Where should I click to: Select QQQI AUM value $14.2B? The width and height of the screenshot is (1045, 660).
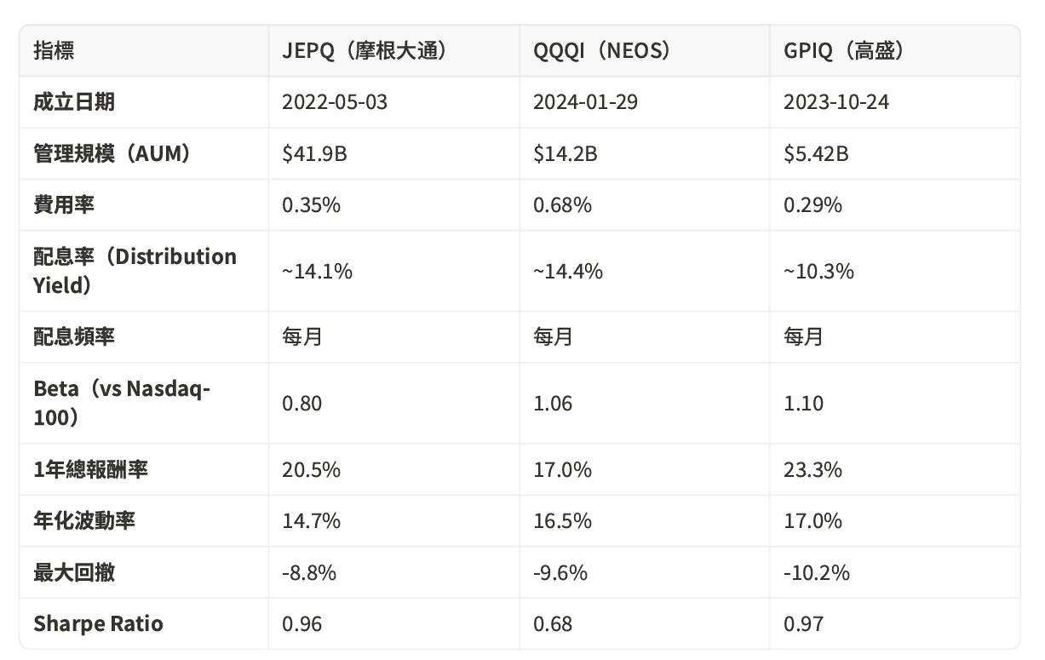[x=565, y=153]
